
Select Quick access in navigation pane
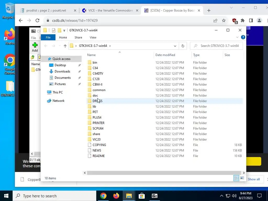coord(61,59)
